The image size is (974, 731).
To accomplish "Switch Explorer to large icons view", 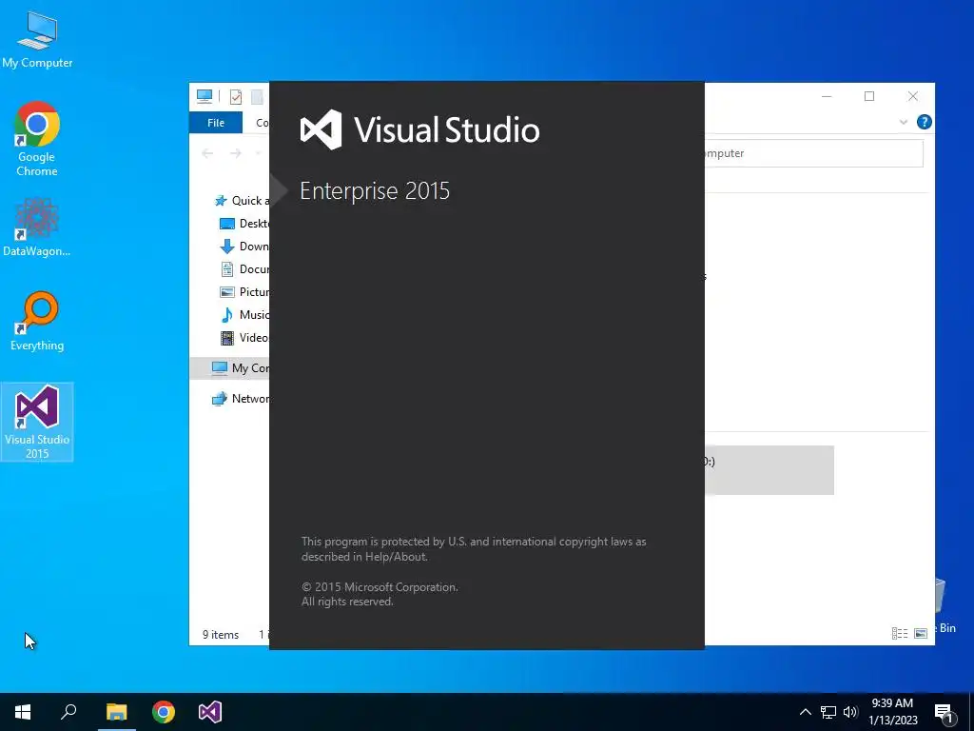I will click(921, 633).
